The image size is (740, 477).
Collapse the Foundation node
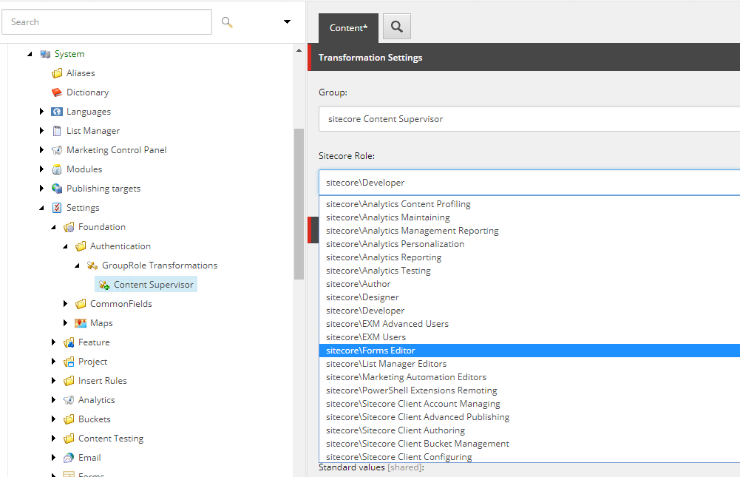(x=53, y=227)
